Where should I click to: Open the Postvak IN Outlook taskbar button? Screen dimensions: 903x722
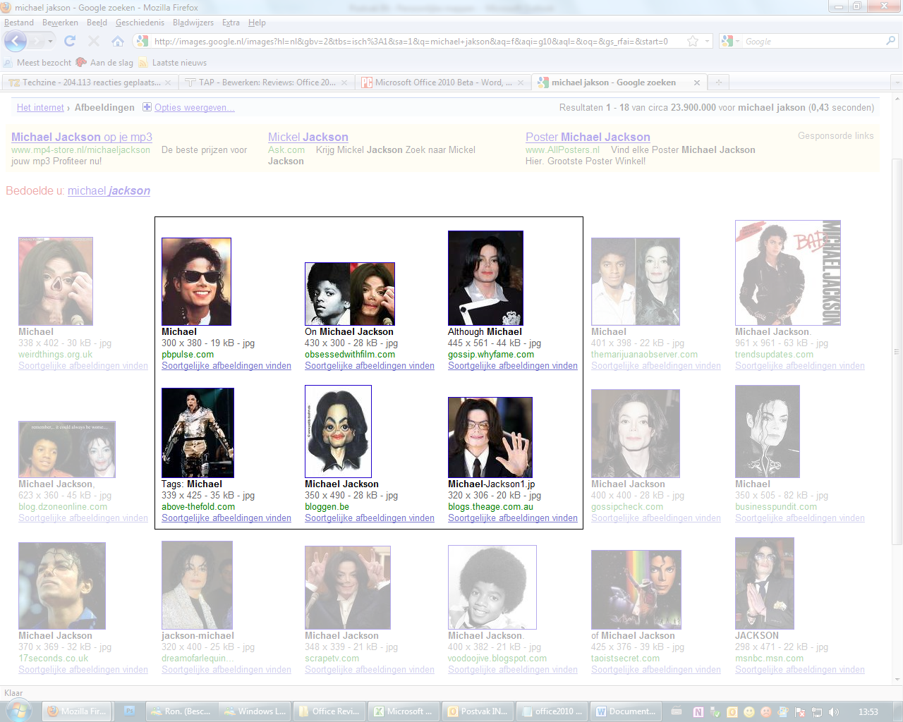pyautogui.click(x=478, y=711)
